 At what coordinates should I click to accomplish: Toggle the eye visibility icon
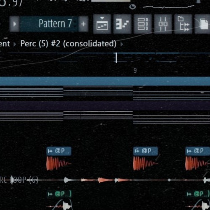click(132, 7)
